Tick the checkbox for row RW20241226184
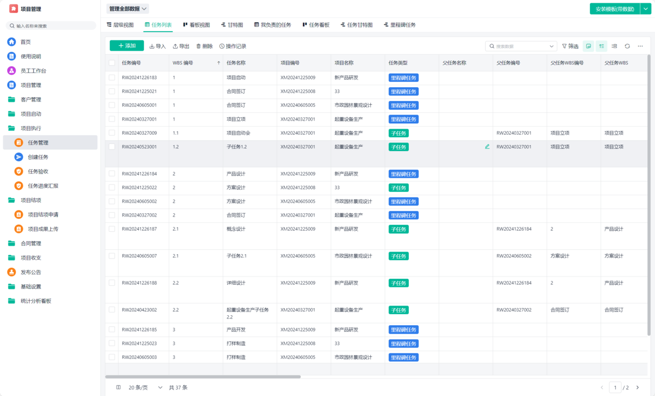The image size is (655, 396). pos(112,174)
